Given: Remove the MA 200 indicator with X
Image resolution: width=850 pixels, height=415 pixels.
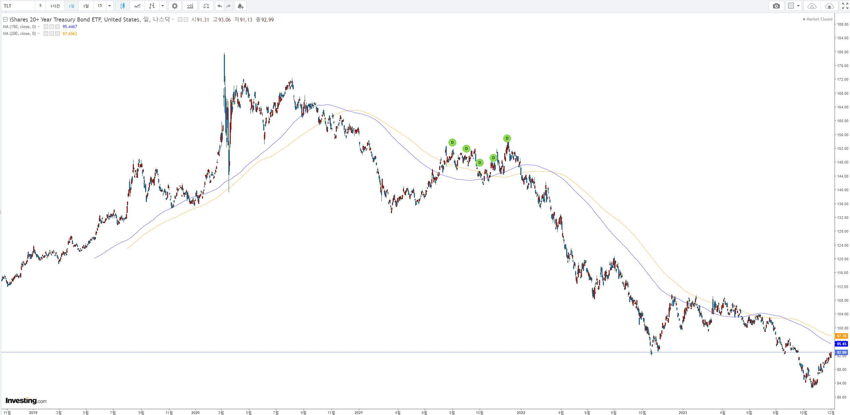Looking at the screenshot, I should point(58,34).
